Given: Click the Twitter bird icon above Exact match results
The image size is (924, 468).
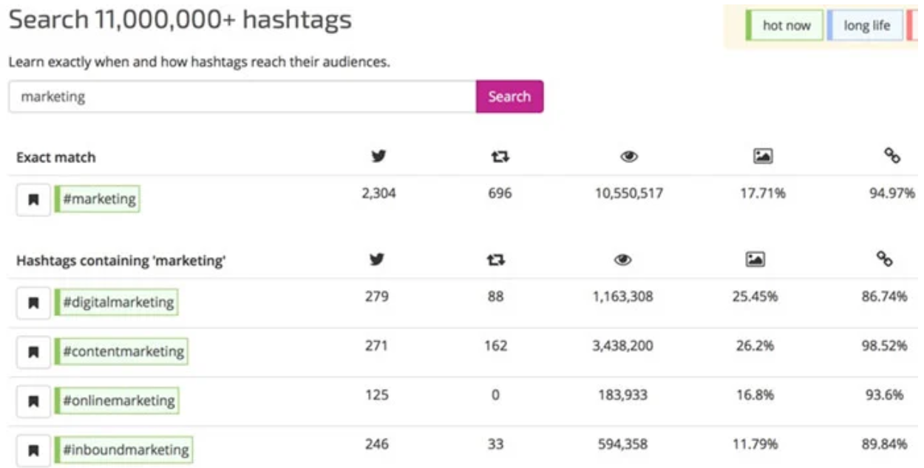Looking at the screenshot, I should click(x=377, y=156).
